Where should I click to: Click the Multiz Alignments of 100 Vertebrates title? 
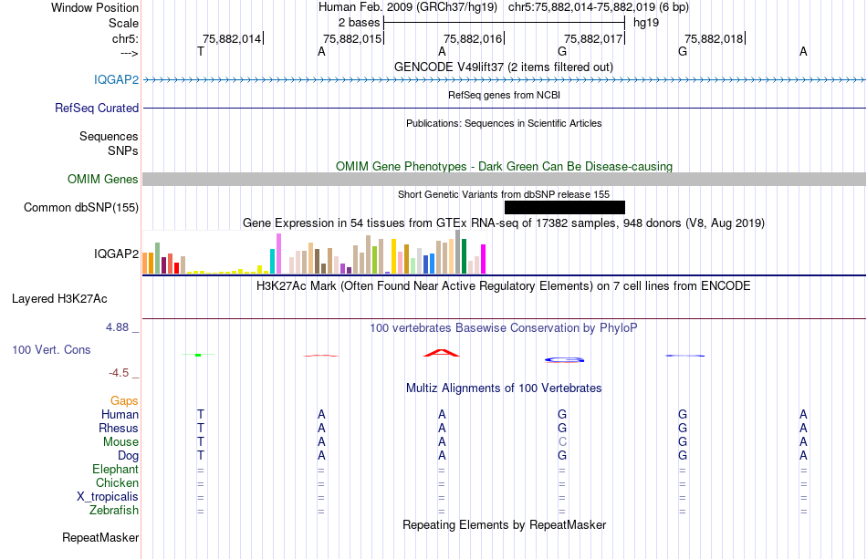504,388
